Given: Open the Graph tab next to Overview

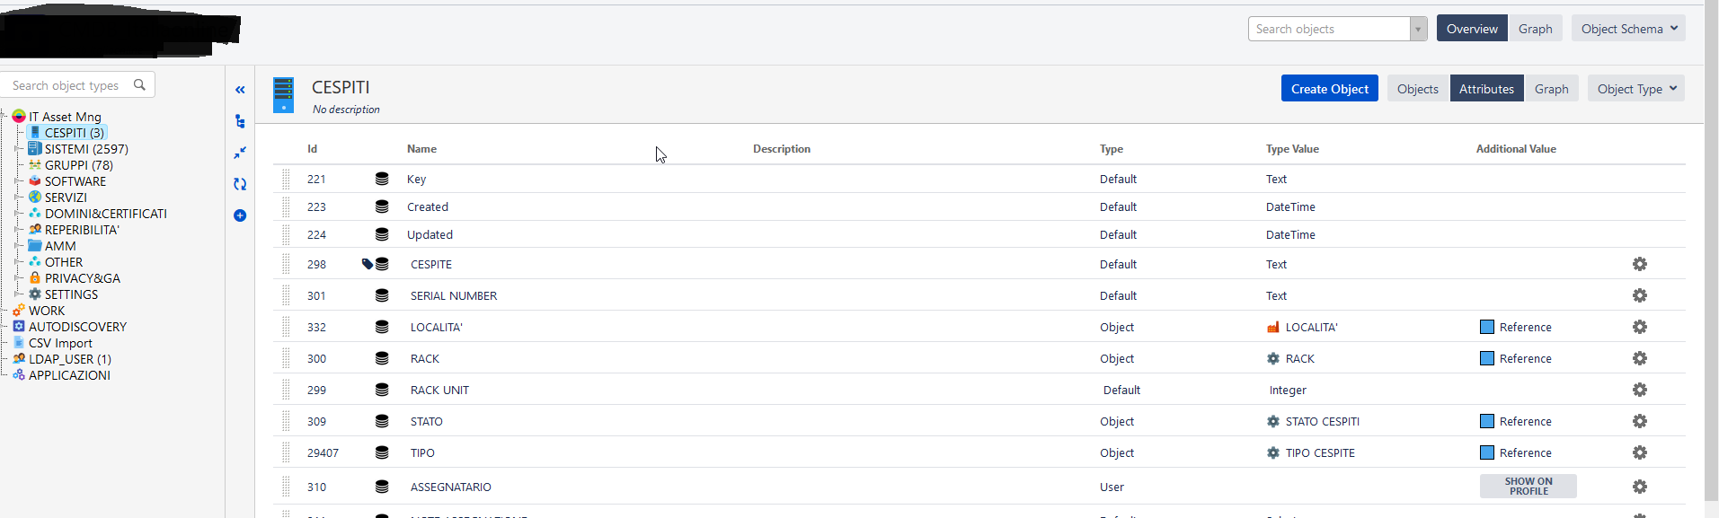Looking at the screenshot, I should point(1535,29).
